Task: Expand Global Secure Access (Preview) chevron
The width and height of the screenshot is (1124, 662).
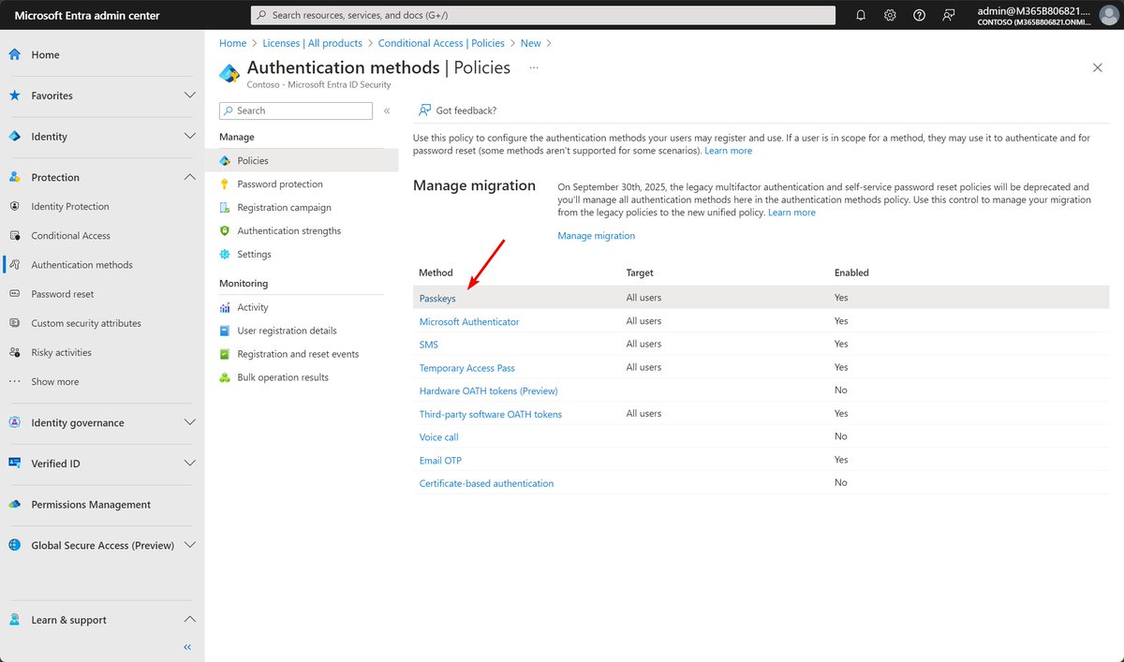Action: coord(190,545)
